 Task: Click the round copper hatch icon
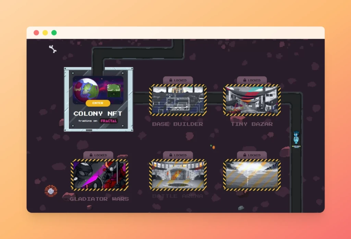51,191
